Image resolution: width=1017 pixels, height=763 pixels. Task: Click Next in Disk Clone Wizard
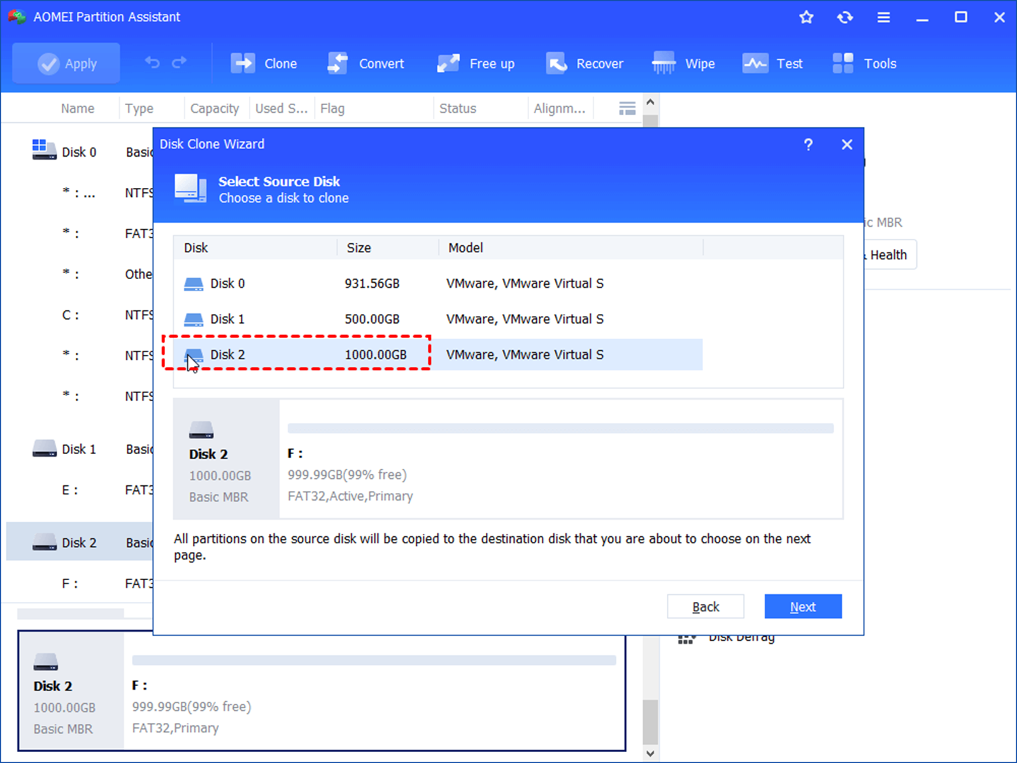[x=802, y=607]
